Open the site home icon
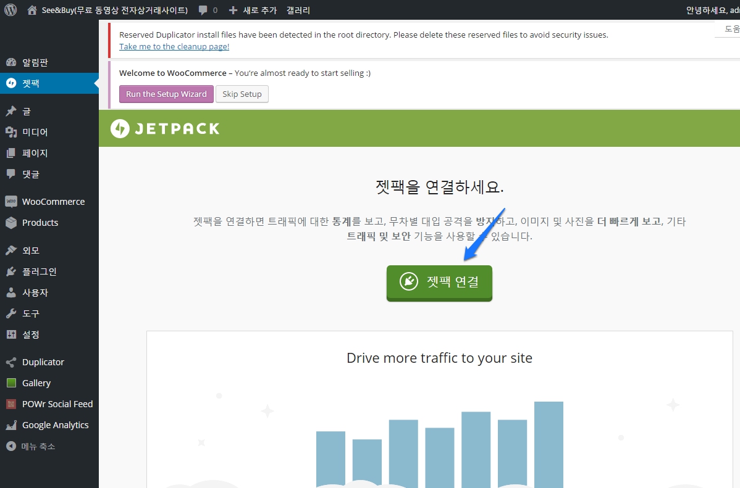740x488 pixels. coord(32,10)
